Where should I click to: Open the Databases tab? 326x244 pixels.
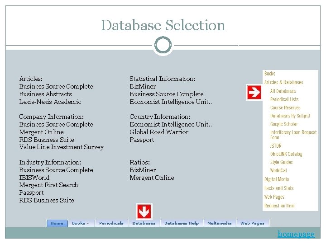[x=144, y=223]
